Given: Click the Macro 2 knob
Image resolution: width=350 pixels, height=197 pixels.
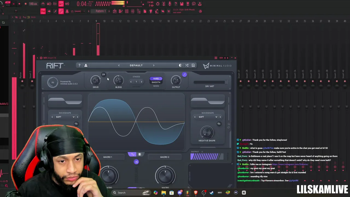Looking at the screenshot, I should [x=165, y=175].
